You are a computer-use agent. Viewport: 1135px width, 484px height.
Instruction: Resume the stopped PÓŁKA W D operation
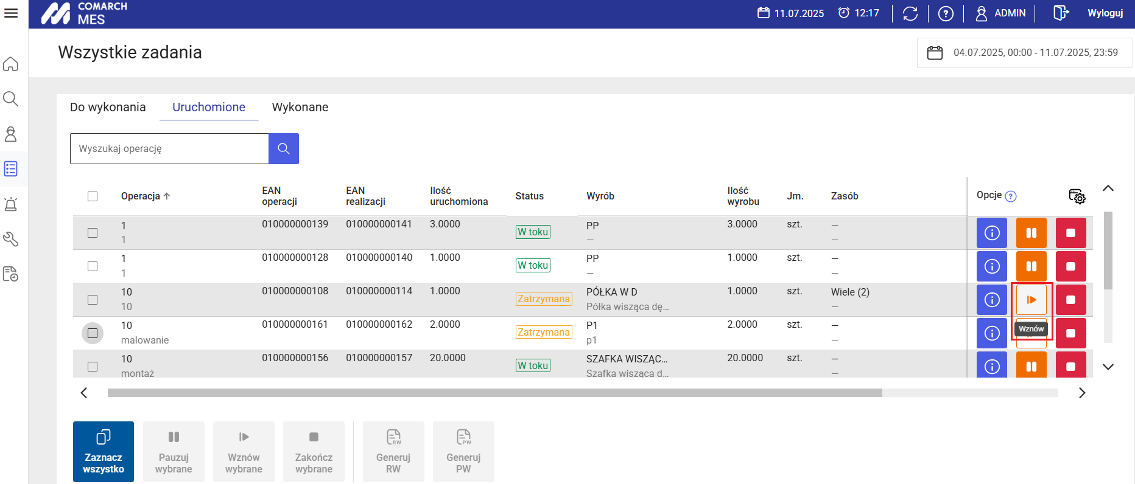[x=1031, y=300]
